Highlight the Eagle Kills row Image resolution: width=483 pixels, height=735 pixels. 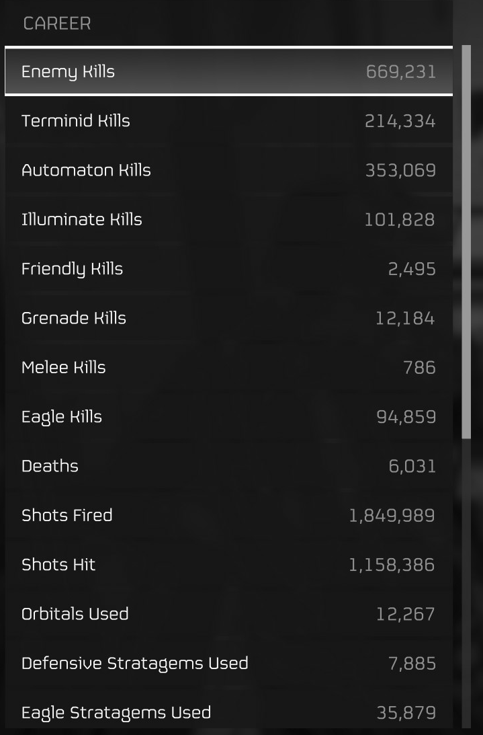click(x=228, y=416)
